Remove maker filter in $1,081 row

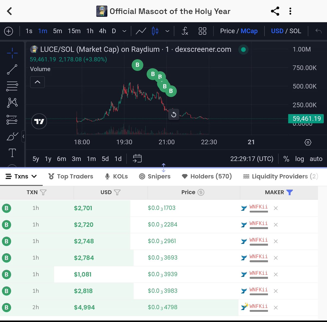pyautogui.click(x=276, y=274)
